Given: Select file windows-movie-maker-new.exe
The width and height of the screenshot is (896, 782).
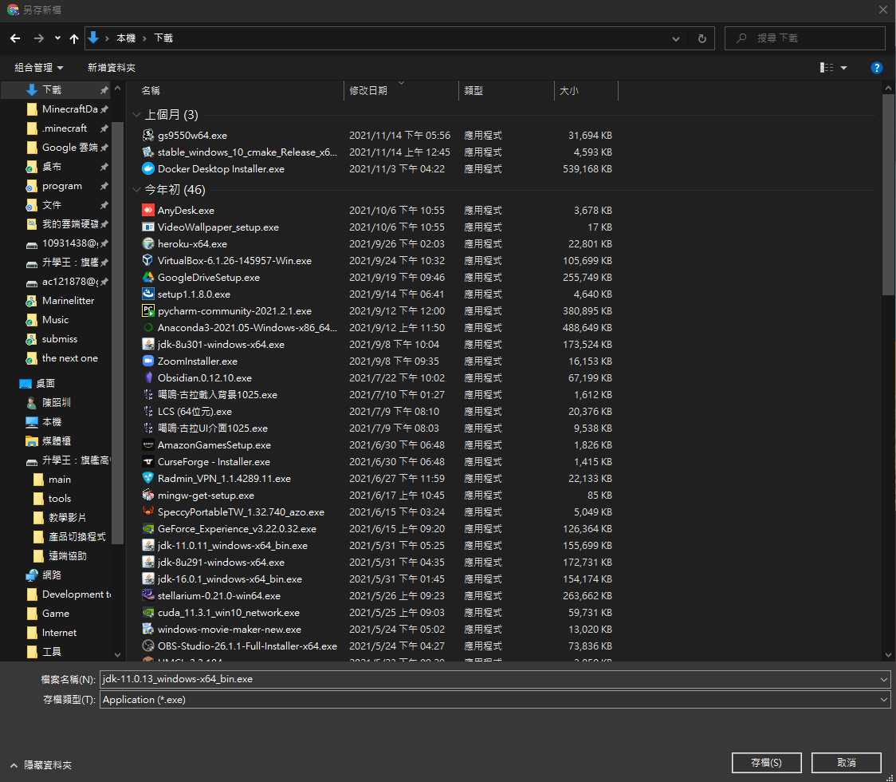Looking at the screenshot, I should [229, 630].
